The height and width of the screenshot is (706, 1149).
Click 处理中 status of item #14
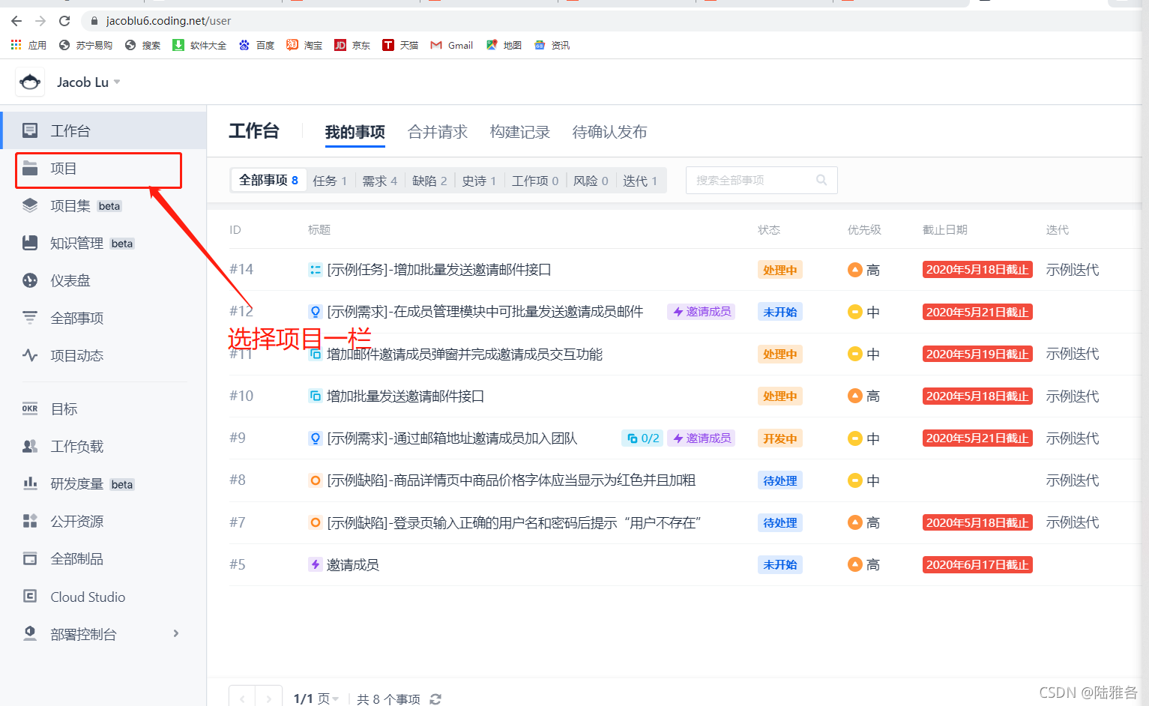coord(780,270)
